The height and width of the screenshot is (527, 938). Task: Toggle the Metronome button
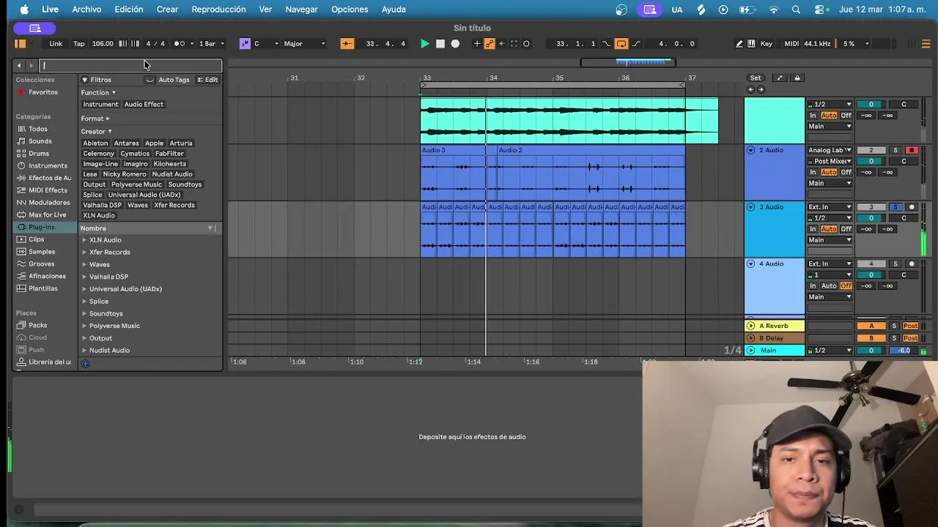tap(180, 44)
